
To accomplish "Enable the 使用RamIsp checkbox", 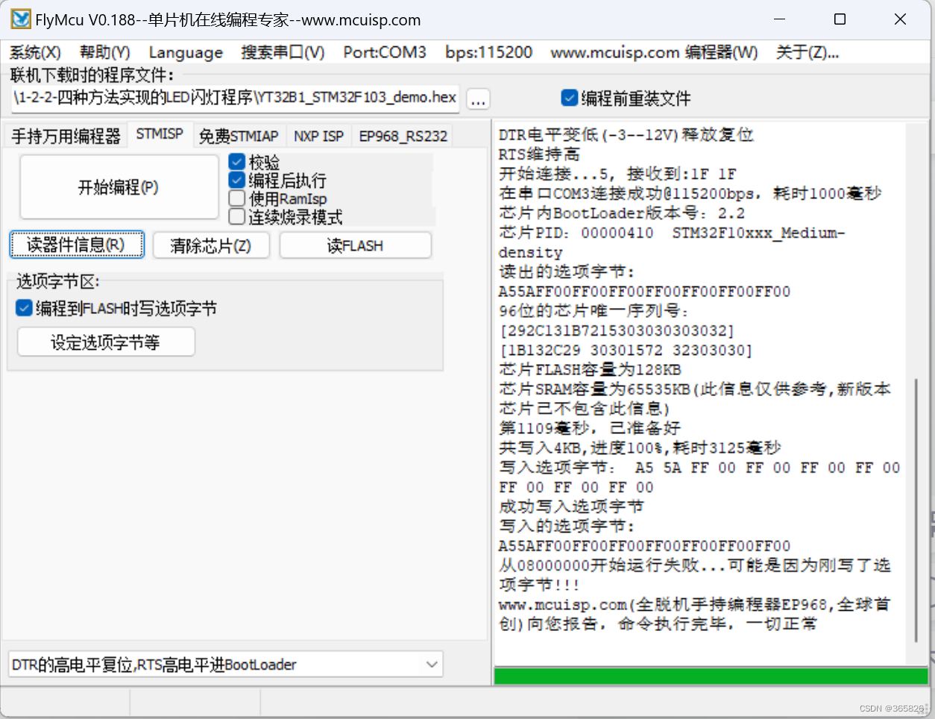I will click(x=278, y=199).
